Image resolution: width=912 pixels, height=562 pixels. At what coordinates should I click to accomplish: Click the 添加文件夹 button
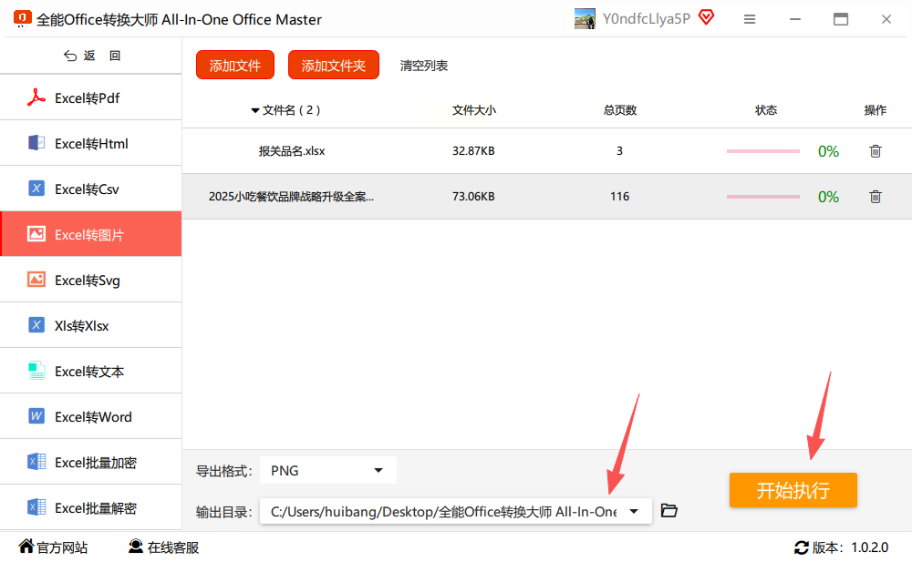(x=333, y=65)
